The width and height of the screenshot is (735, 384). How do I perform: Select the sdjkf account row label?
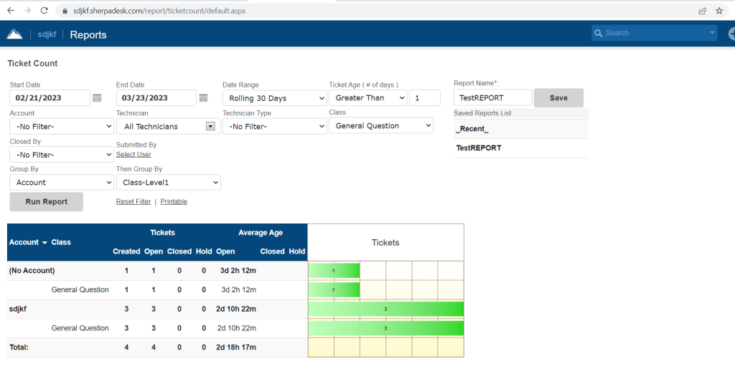point(18,309)
